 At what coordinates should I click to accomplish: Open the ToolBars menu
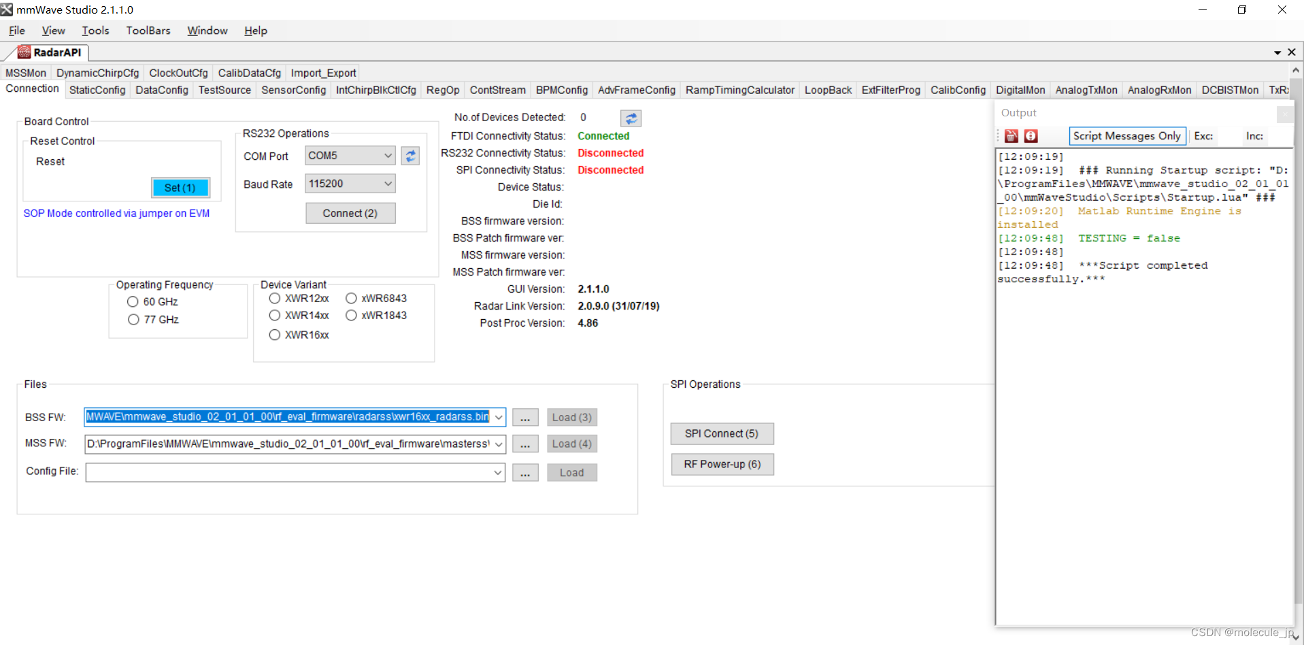pos(148,31)
